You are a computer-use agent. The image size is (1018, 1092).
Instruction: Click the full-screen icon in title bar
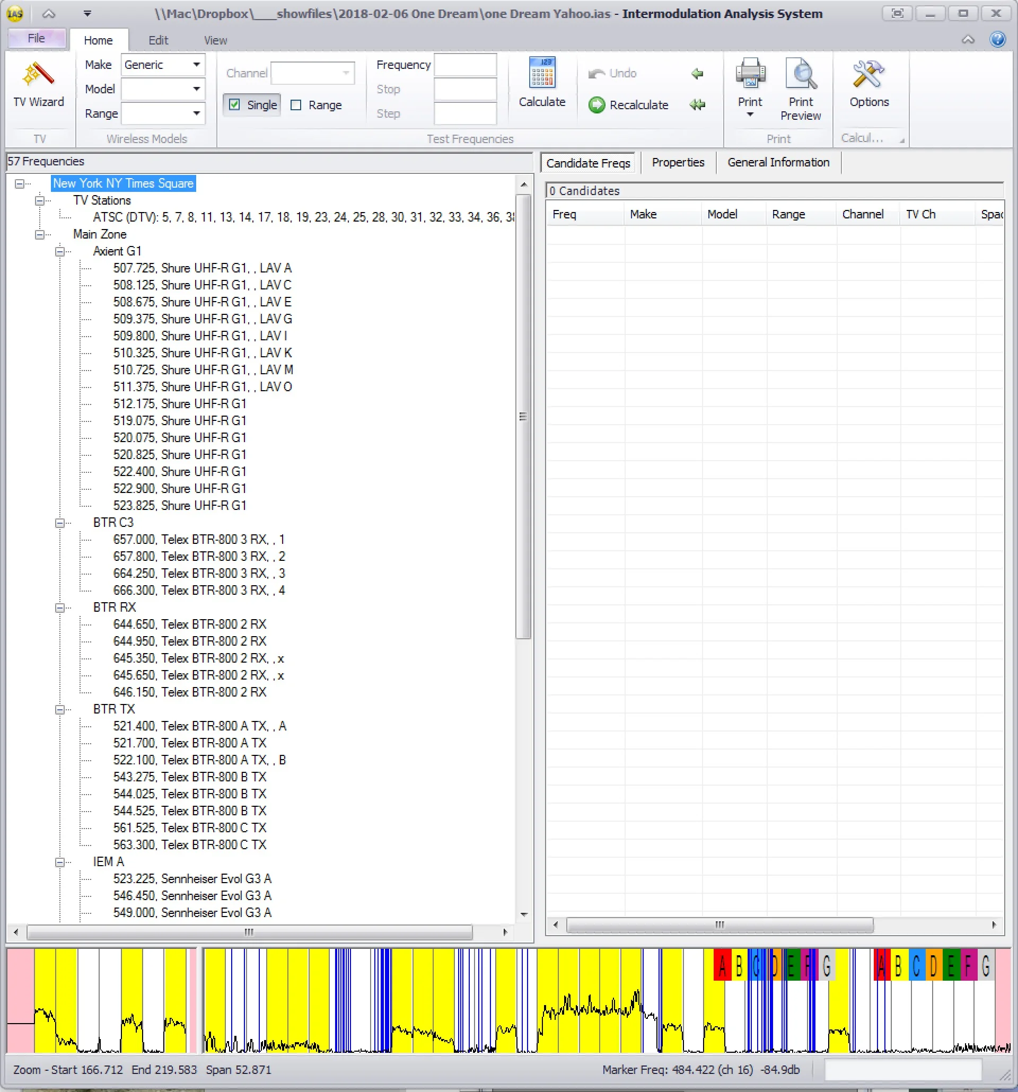click(898, 13)
